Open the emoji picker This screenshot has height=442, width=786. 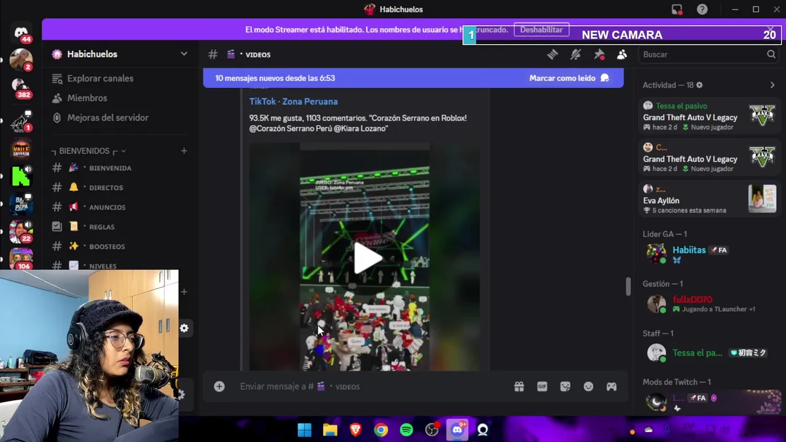pyautogui.click(x=588, y=386)
